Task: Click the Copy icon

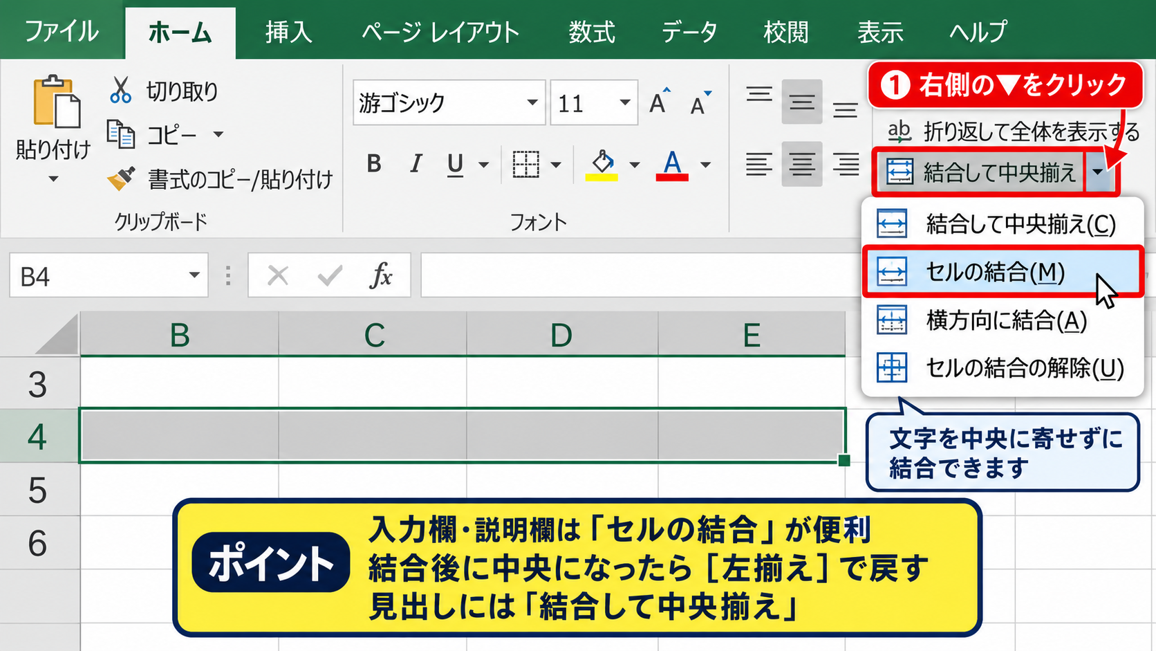Action: click(x=121, y=134)
